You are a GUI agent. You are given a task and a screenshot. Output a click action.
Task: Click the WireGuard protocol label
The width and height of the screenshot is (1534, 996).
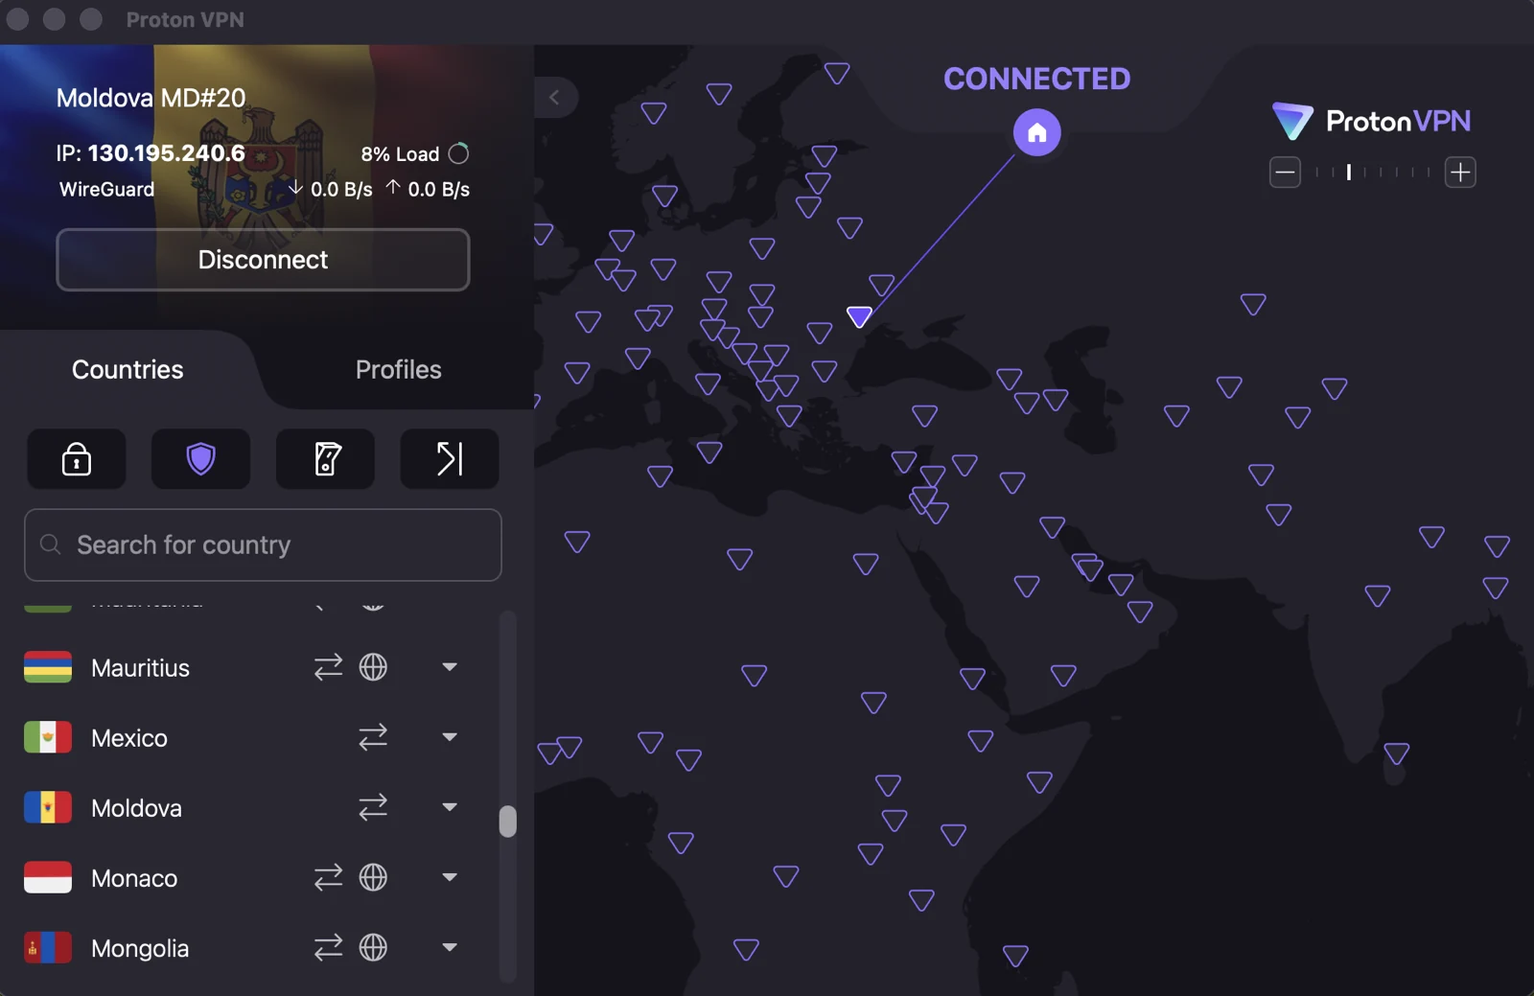pyautogui.click(x=106, y=190)
